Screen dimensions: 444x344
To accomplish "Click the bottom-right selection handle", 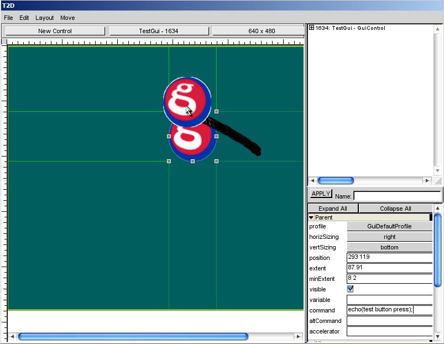I will coord(216,161).
